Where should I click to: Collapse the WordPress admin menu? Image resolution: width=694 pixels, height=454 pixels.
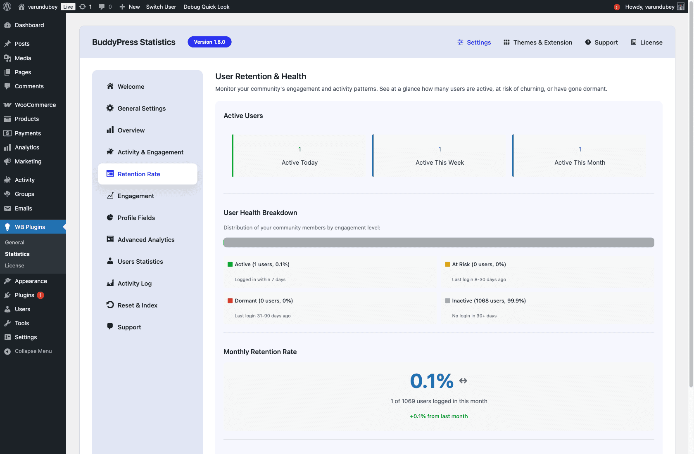click(x=33, y=351)
